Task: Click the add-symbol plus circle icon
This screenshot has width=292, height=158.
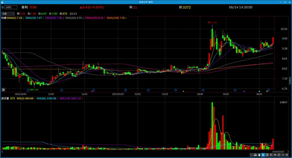Action: click(x=3, y=7)
